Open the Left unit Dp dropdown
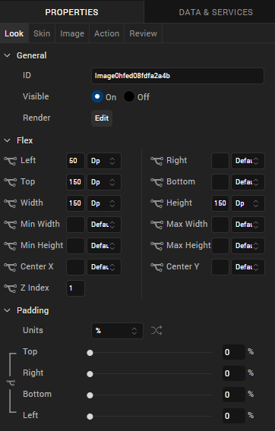This screenshot has width=275, height=431. [x=104, y=161]
